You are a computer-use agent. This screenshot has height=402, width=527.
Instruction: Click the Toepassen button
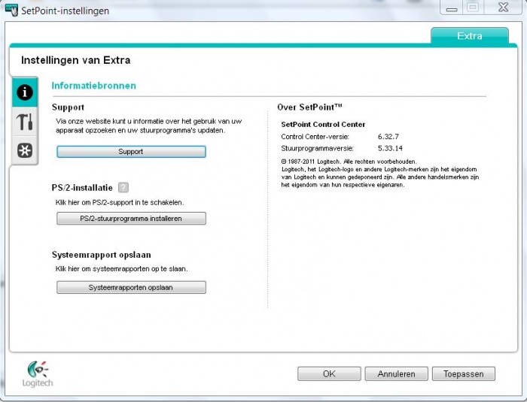464,373
